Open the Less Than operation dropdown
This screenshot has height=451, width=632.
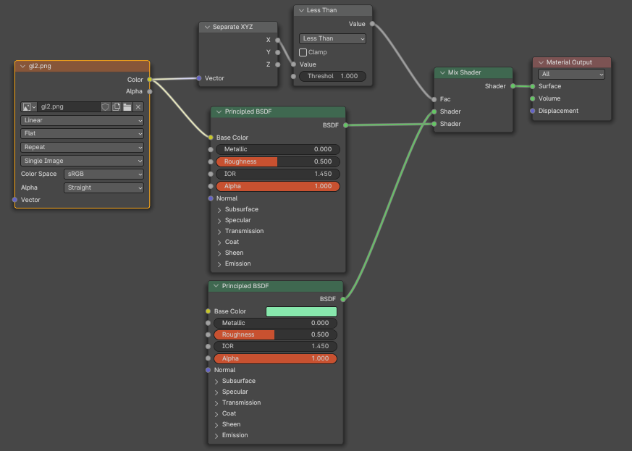[x=332, y=38]
